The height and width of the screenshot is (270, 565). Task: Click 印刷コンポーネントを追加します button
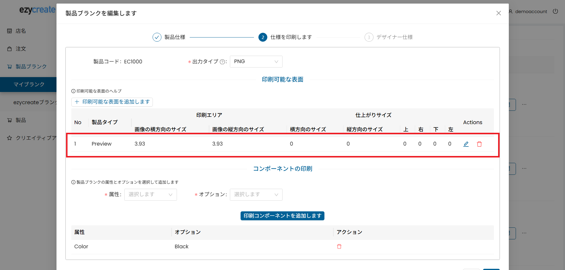coord(282,216)
